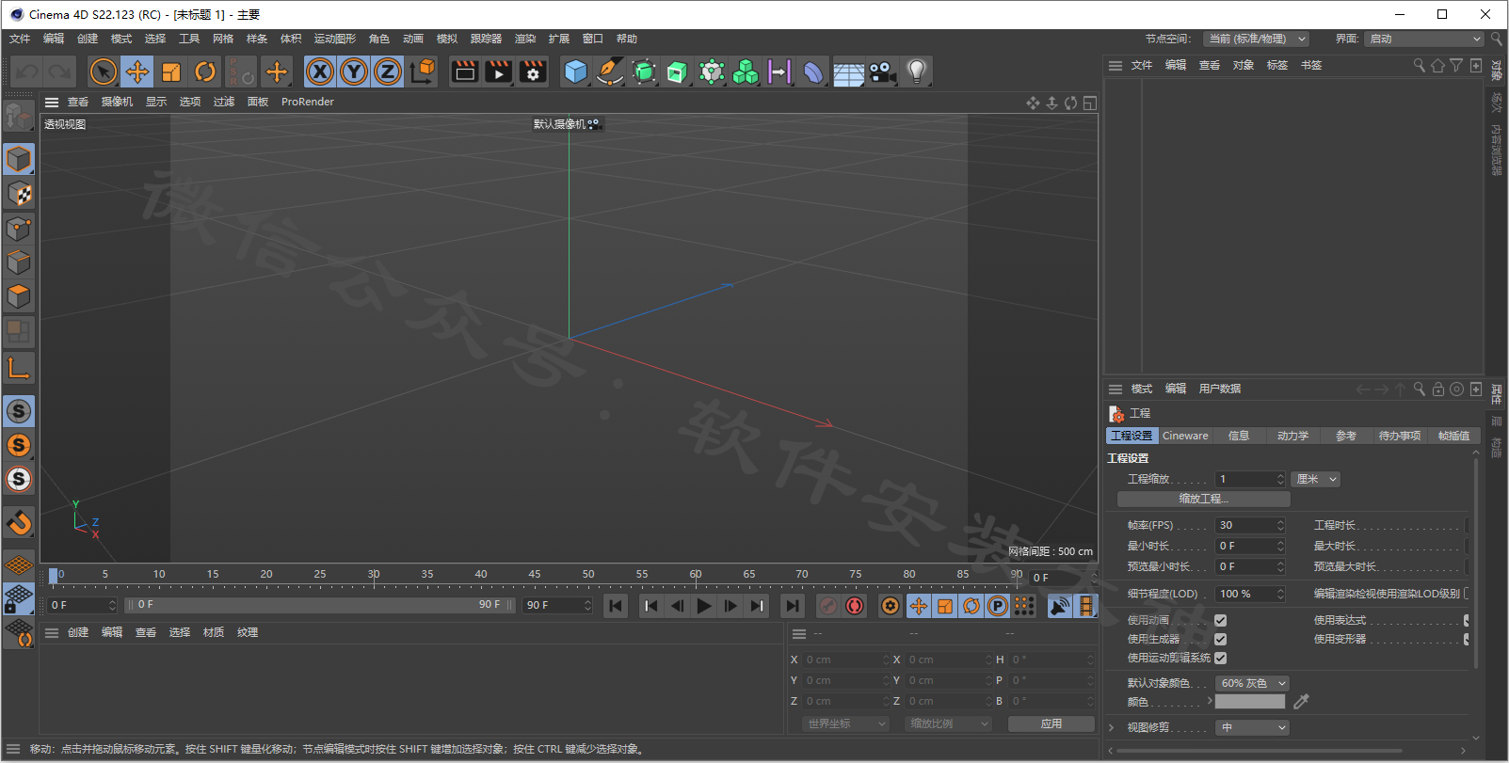Open the 节点空间 dropdown
Viewport: 1509px width, 763px height.
coord(1257,39)
